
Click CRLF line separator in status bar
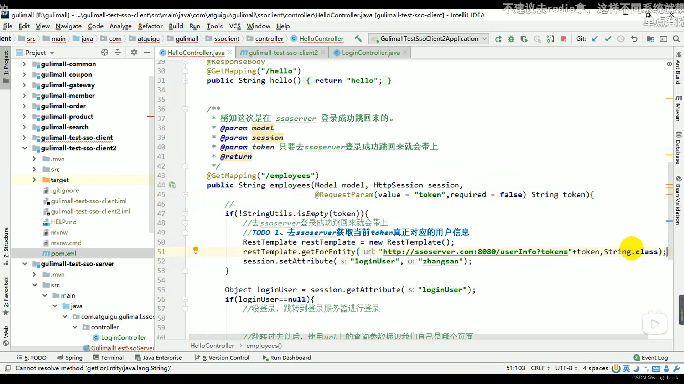540,368
